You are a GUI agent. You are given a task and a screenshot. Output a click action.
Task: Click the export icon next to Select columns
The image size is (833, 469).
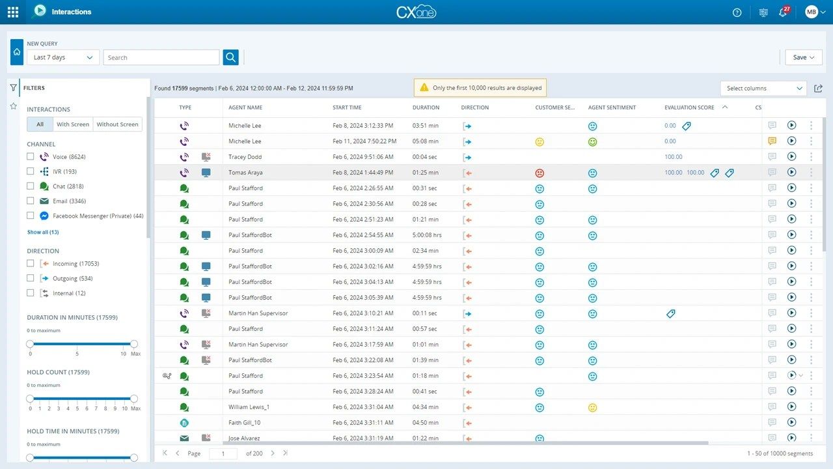(x=818, y=89)
